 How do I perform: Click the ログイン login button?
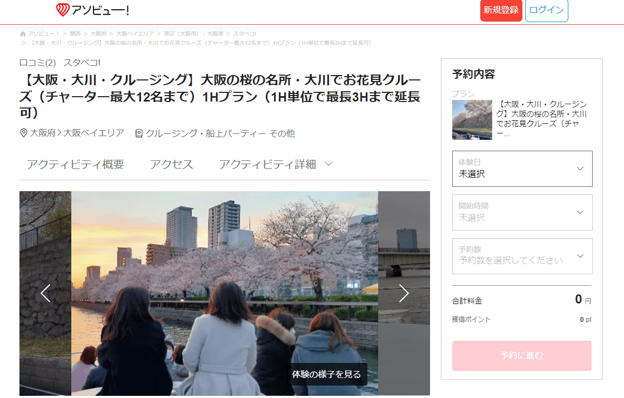click(x=546, y=10)
